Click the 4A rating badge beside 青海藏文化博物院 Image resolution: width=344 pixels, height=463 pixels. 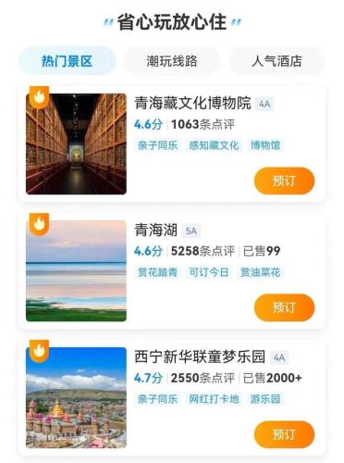coord(264,104)
